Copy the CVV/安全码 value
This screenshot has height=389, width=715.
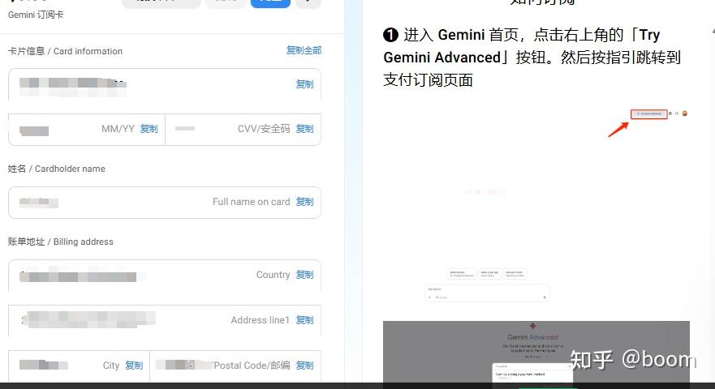[x=304, y=129]
